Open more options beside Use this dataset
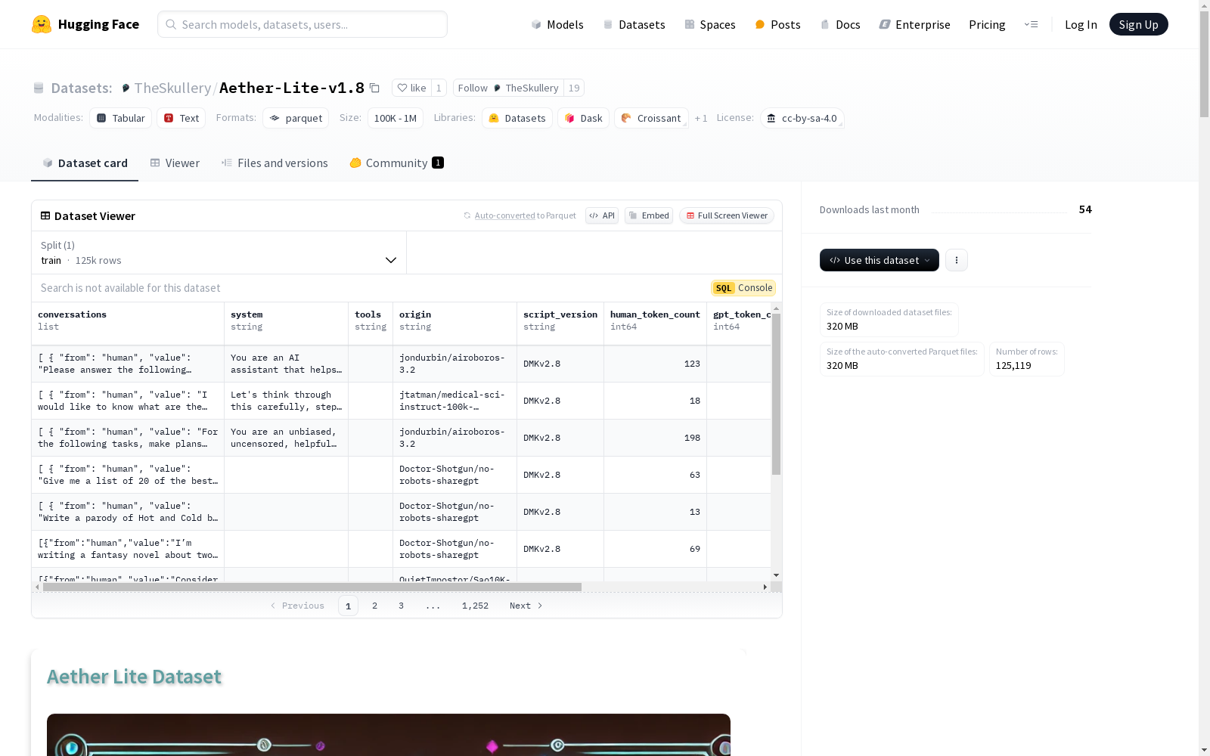The height and width of the screenshot is (756, 1210). pyautogui.click(x=957, y=260)
